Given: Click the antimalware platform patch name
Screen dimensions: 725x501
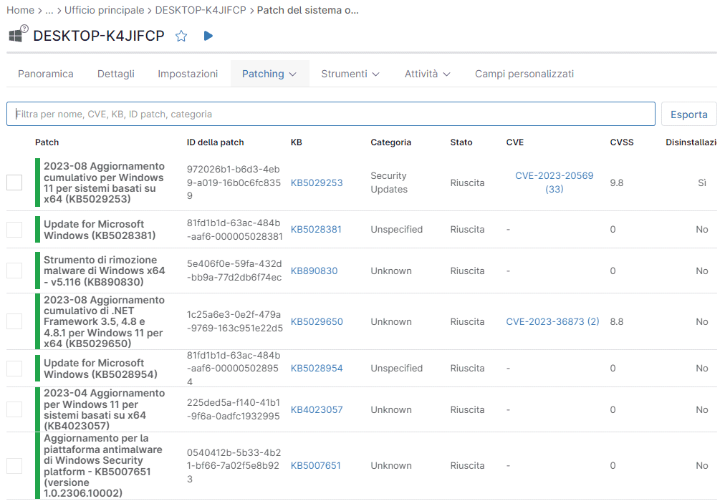Looking at the screenshot, I should 103,466.
